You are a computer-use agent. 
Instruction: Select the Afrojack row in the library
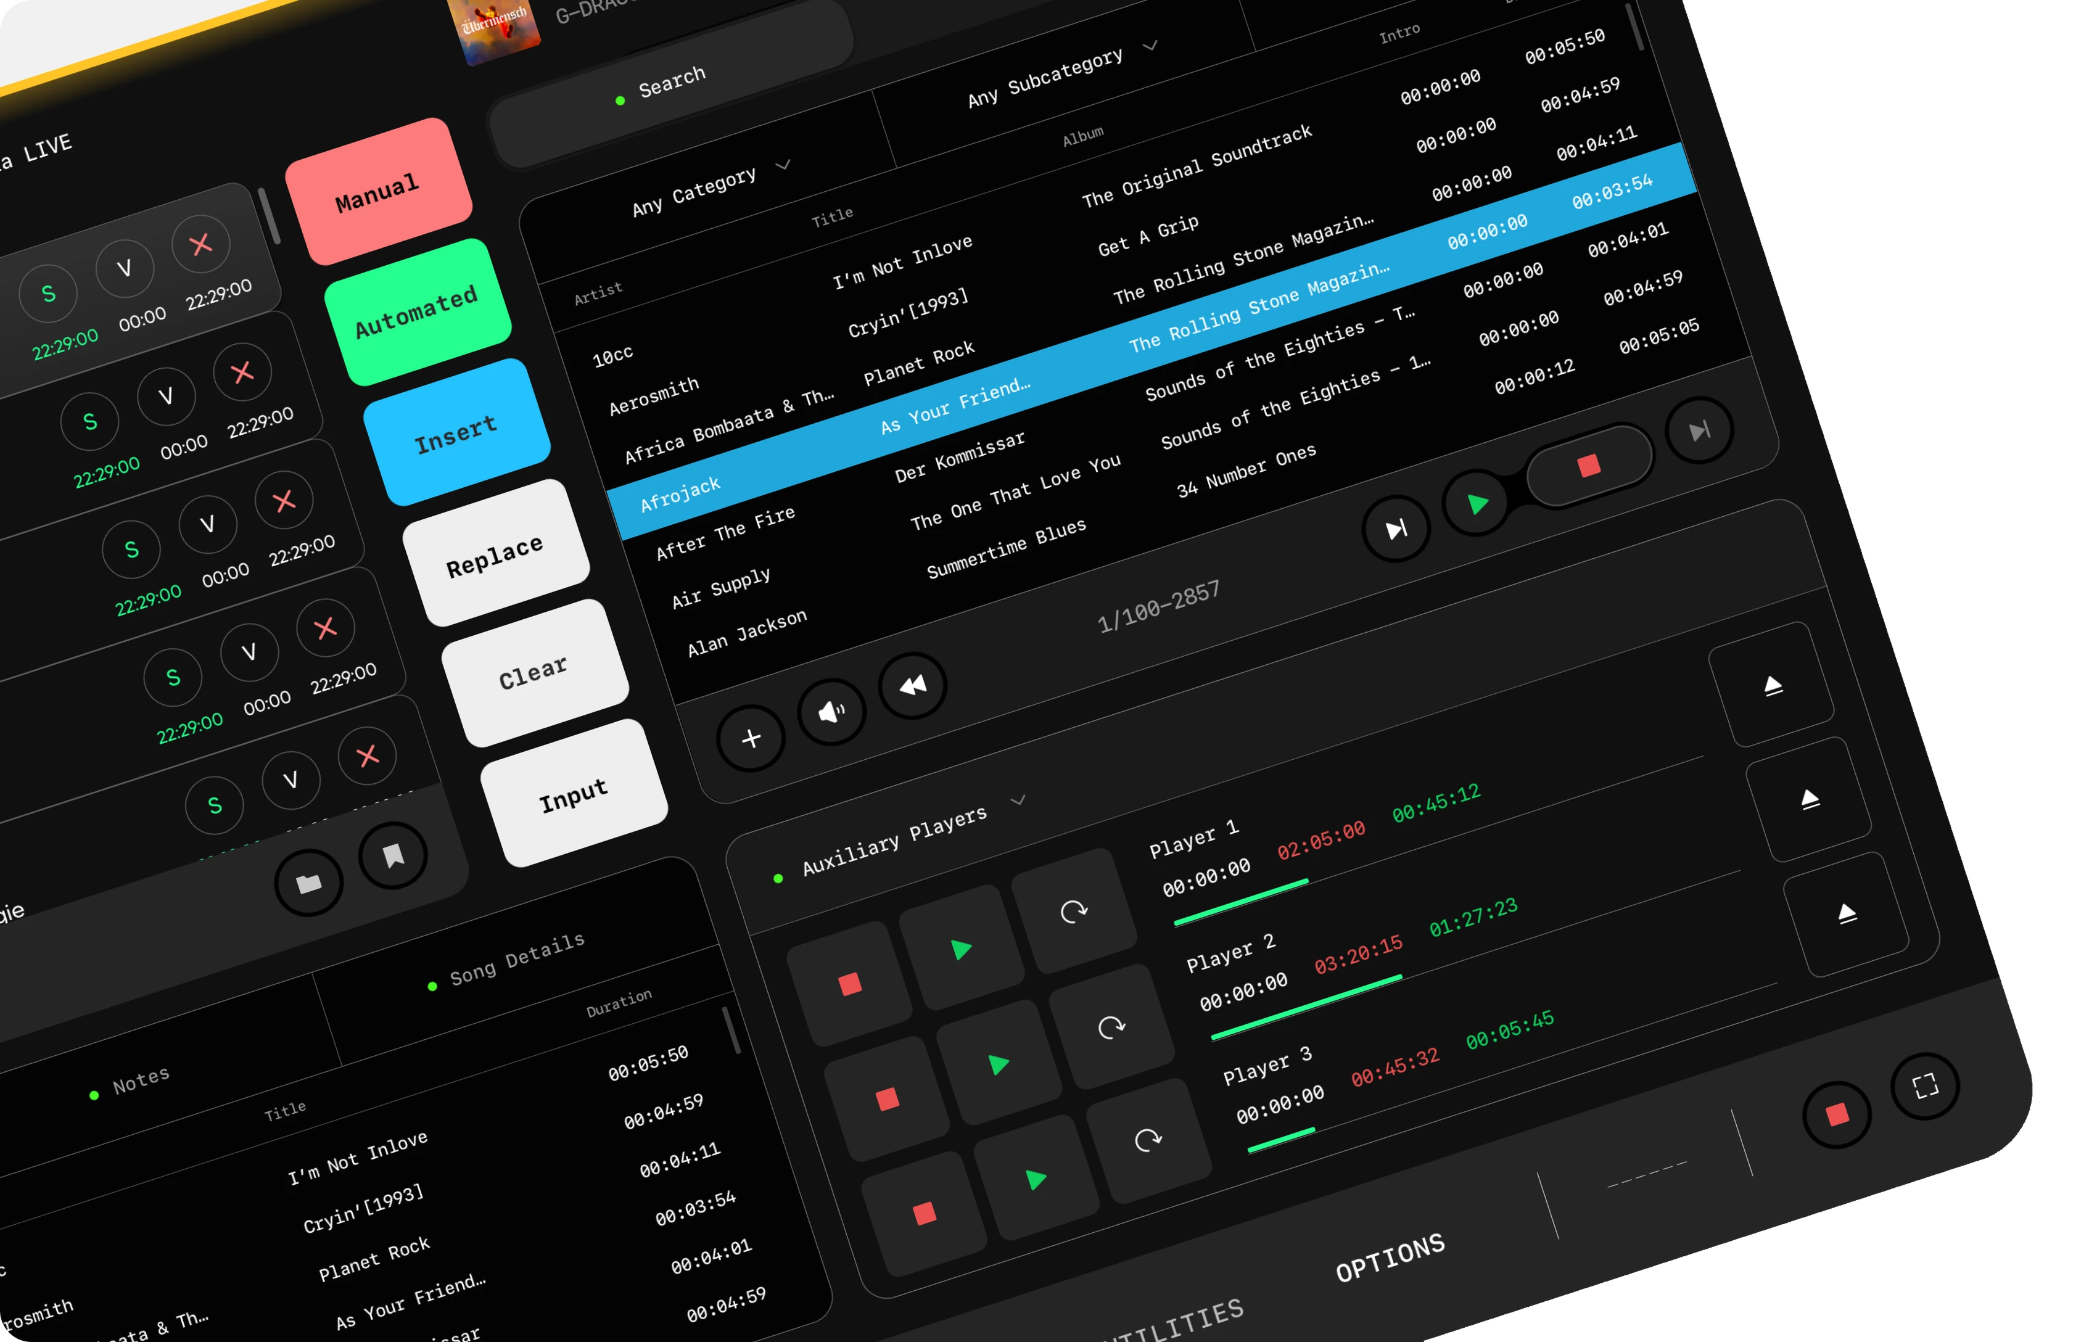[1151, 342]
